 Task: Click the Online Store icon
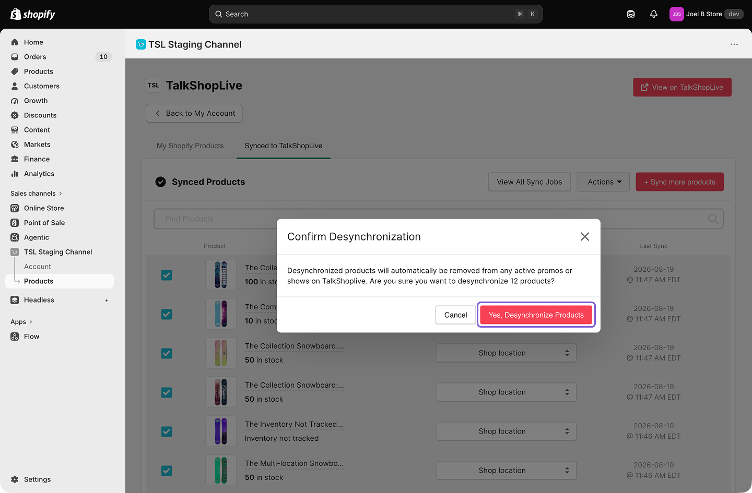[15, 208]
